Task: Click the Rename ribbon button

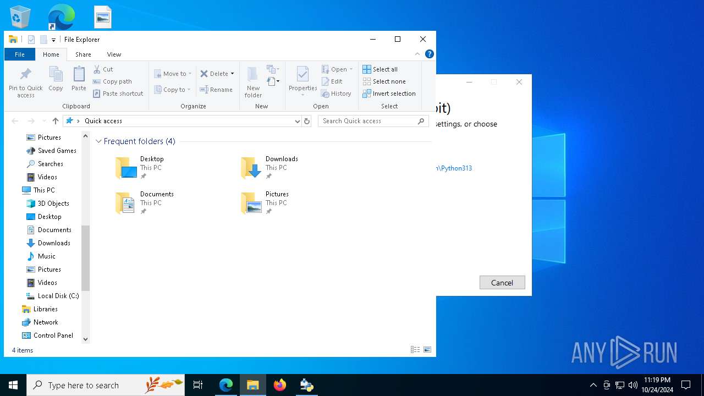Action: [x=216, y=90]
